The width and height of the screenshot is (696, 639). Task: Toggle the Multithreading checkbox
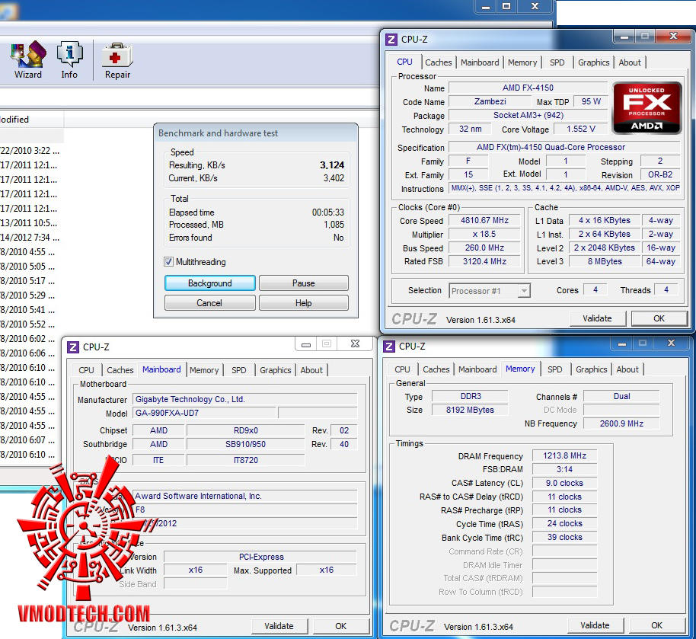click(x=169, y=261)
